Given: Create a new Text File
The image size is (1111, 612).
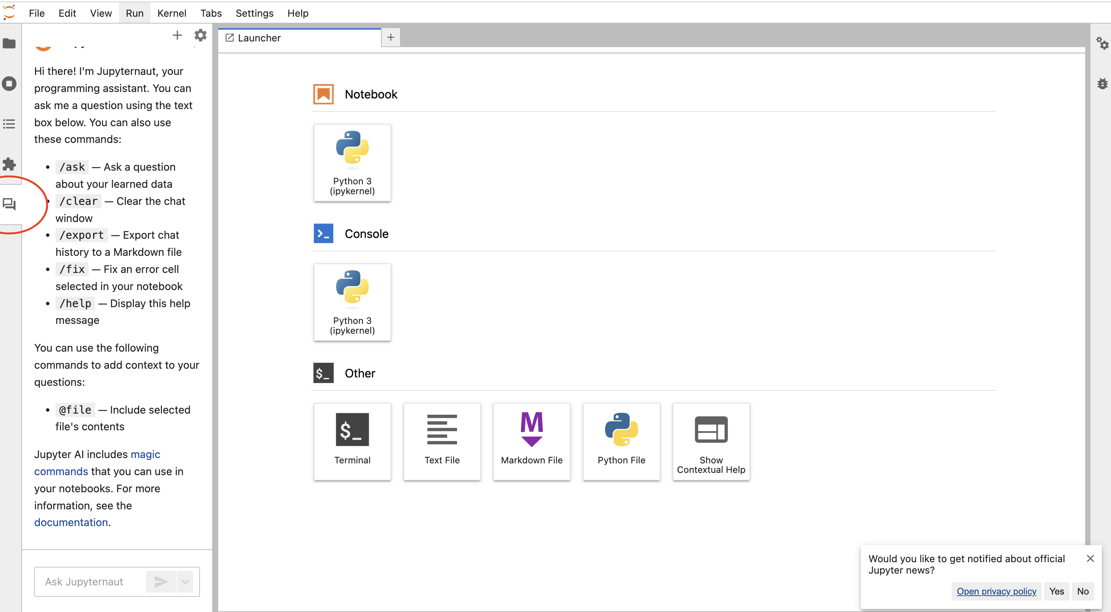Looking at the screenshot, I should pos(442,441).
